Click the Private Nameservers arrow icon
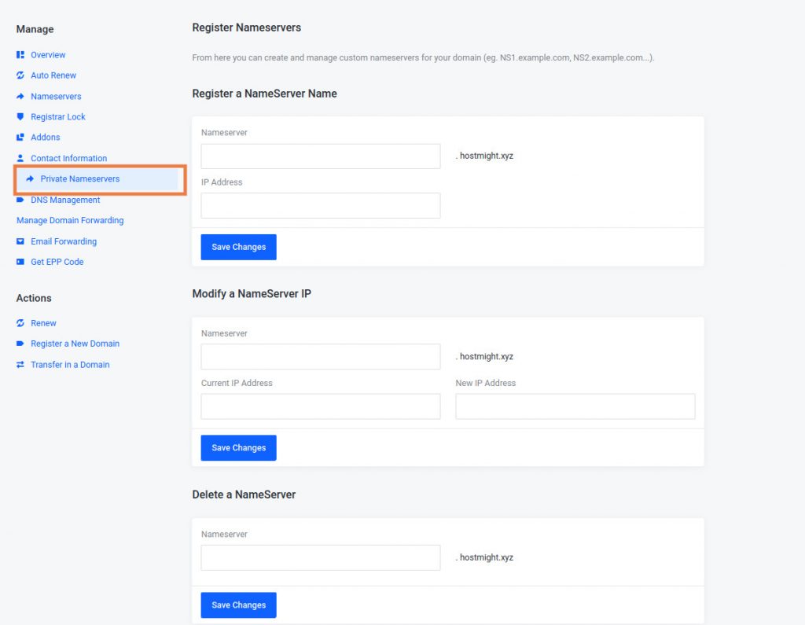The image size is (805, 625). pos(30,178)
